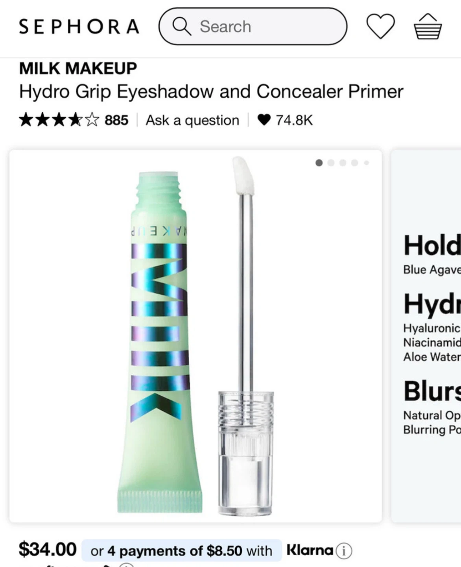Click the Ask a question link
The width and height of the screenshot is (461, 567).
[x=192, y=120]
